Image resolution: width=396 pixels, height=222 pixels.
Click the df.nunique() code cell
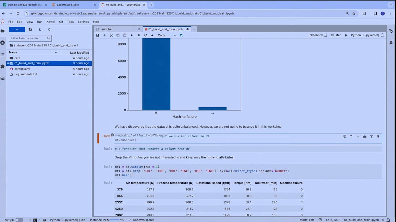248,138
